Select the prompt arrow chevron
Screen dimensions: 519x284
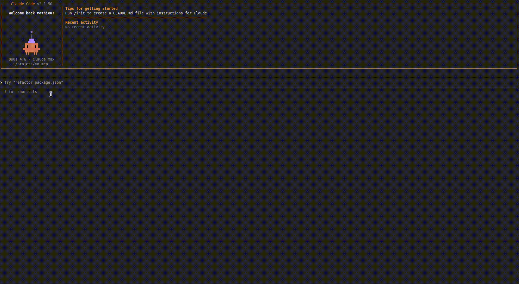click(x=1, y=82)
